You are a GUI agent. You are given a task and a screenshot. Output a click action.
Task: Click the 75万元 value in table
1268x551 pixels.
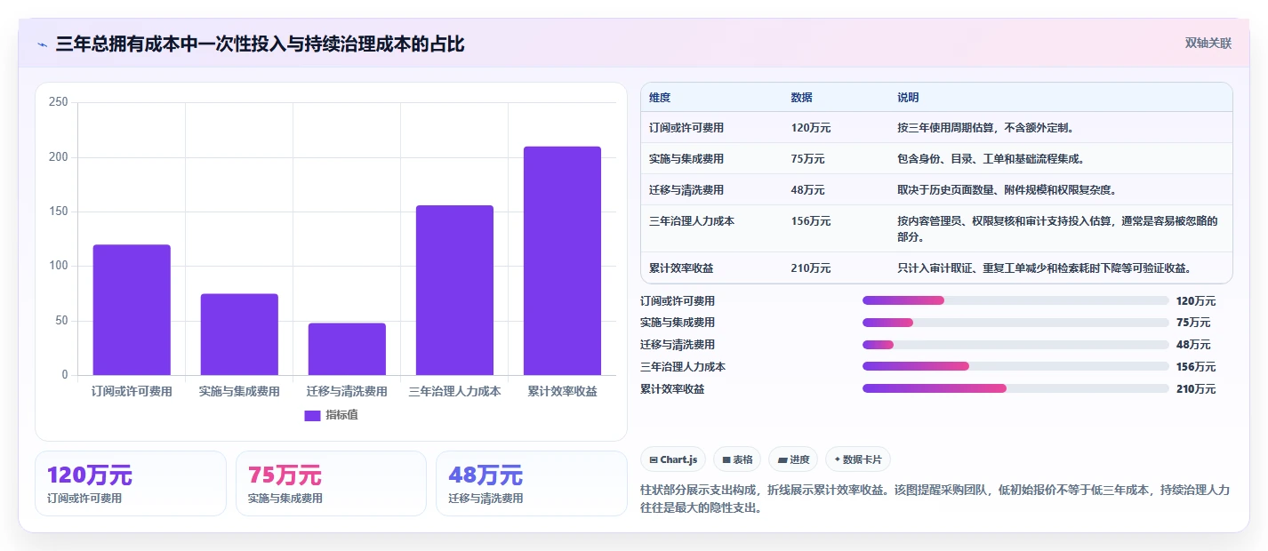click(807, 159)
